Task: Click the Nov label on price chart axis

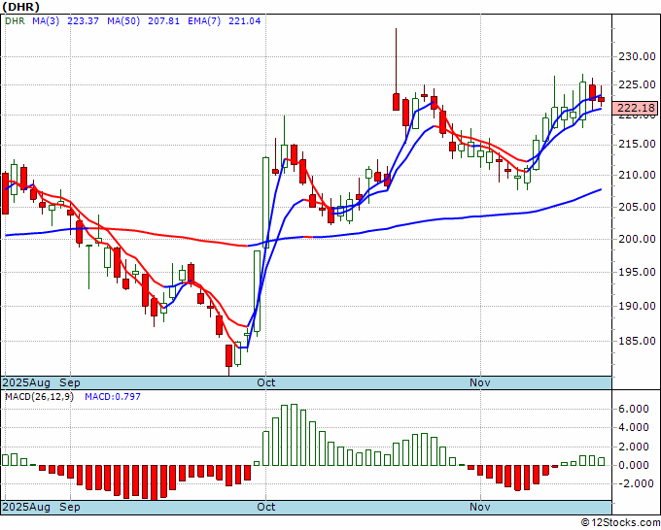Action: click(480, 382)
